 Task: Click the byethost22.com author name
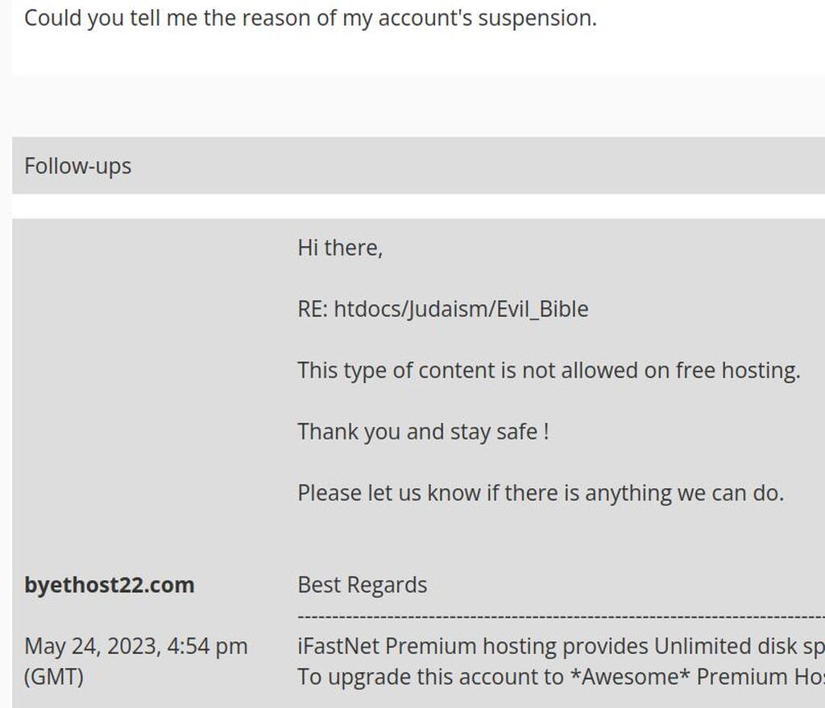110,585
